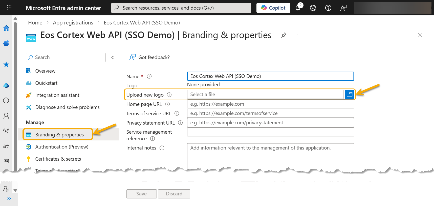Show info tooltip for Upload new logo
The height and width of the screenshot is (206, 434).
(169, 95)
